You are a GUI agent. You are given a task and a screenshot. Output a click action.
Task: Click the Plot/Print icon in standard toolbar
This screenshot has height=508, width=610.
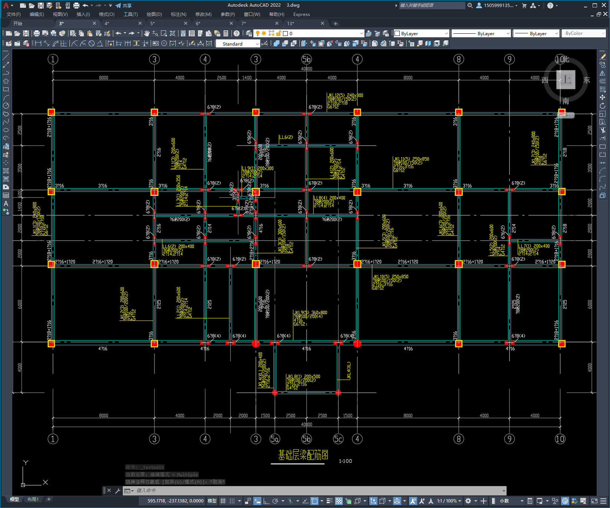click(x=37, y=33)
